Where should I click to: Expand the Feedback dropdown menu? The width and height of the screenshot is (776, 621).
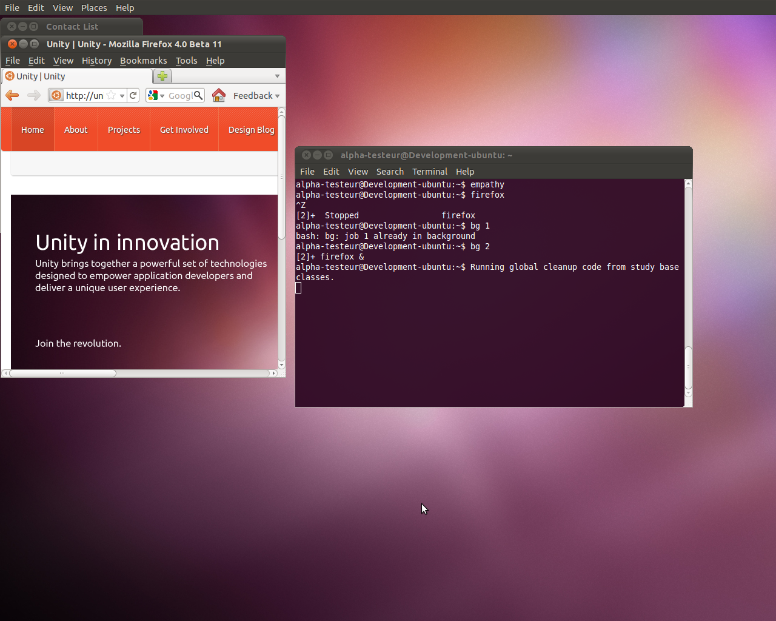pos(256,95)
